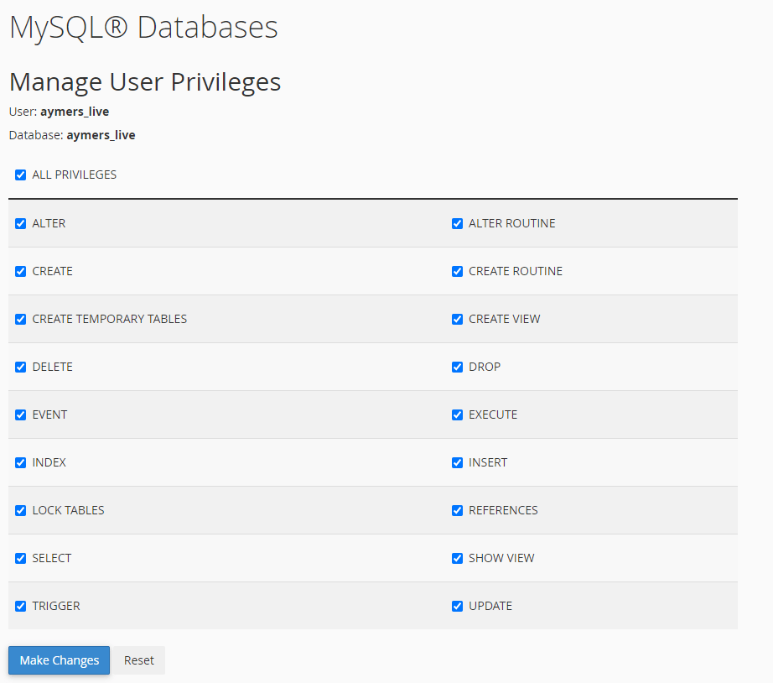Uncheck the SELECT privilege checkbox
Screen dimensions: 773x683
(21, 559)
